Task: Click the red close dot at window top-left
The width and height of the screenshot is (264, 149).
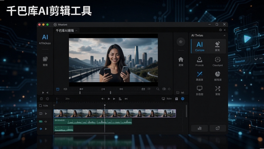Action: point(39,25)
